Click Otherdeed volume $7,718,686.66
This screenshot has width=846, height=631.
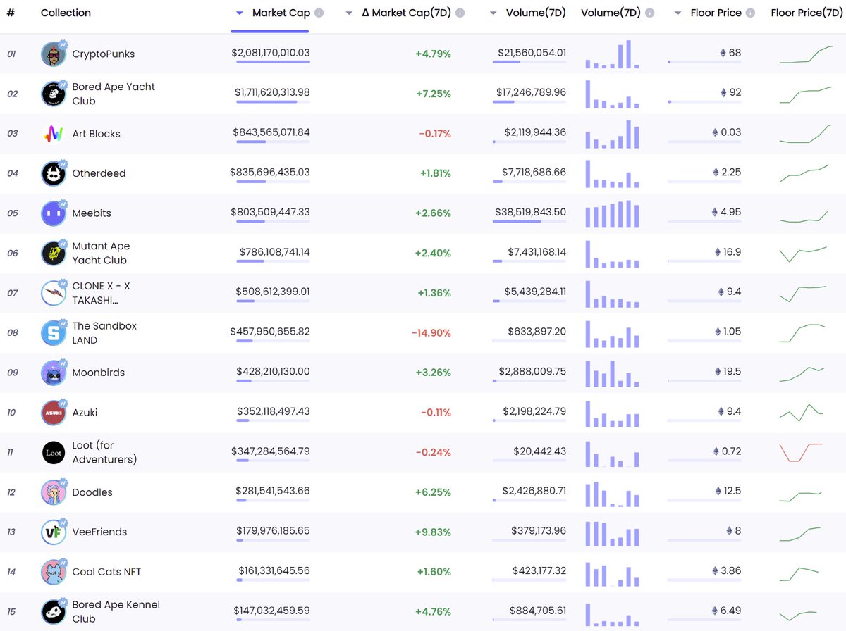(x=534, y=172)
